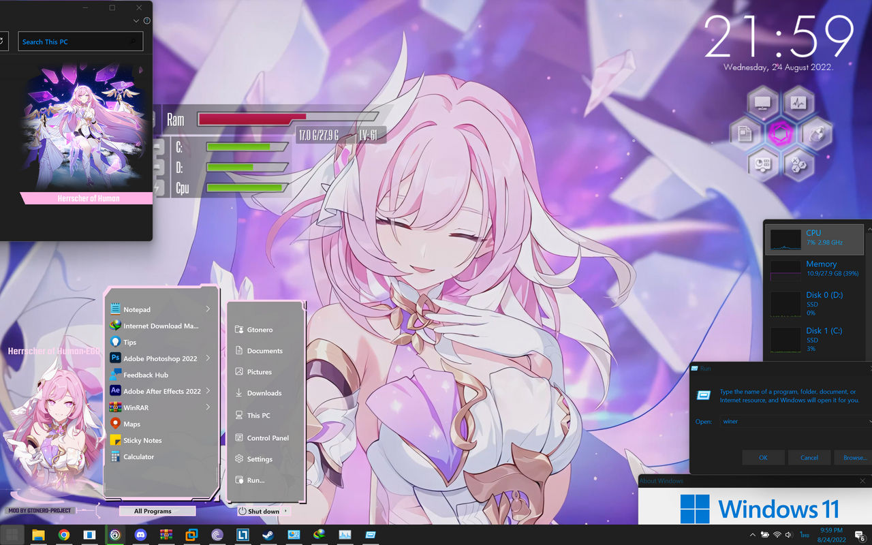
Task: Open the Wi-Fi network tray icon
Action: 777,535
